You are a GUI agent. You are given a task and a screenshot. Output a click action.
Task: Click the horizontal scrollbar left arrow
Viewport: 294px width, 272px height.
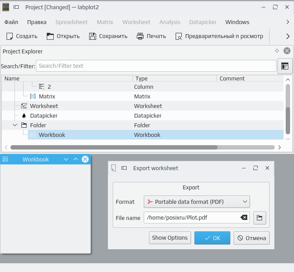(x=6, y=147)
